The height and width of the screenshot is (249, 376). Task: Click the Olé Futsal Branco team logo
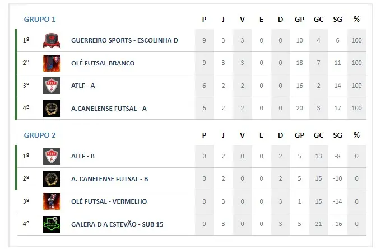point(52,63)
